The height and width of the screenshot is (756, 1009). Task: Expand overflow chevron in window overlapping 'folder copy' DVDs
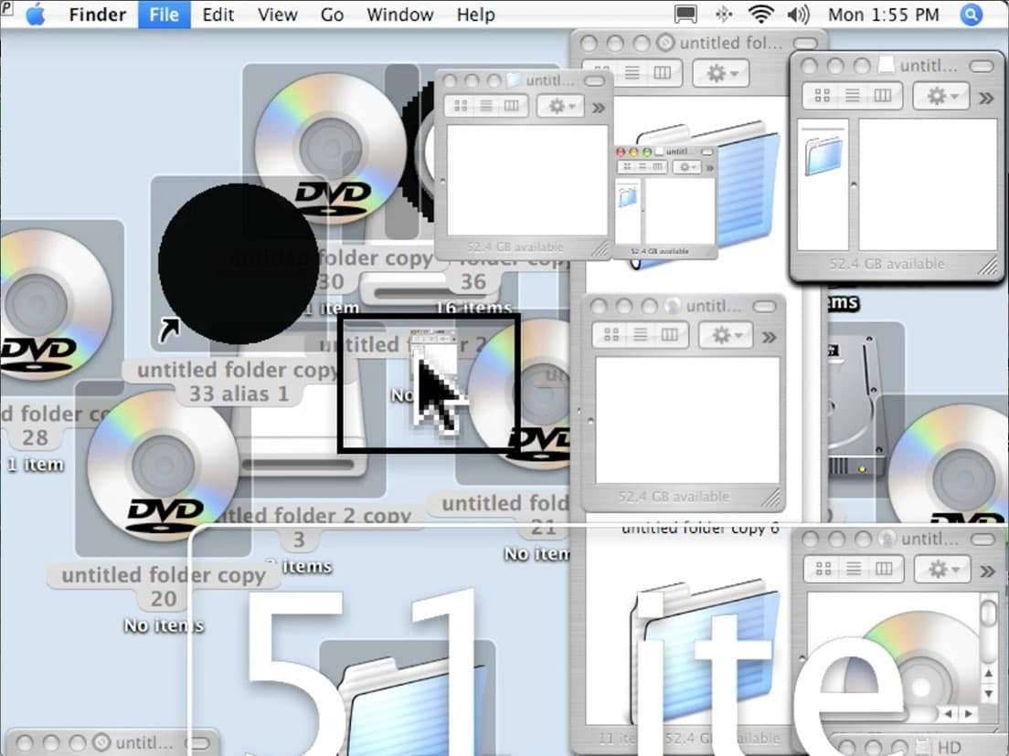tap(599, 108)
